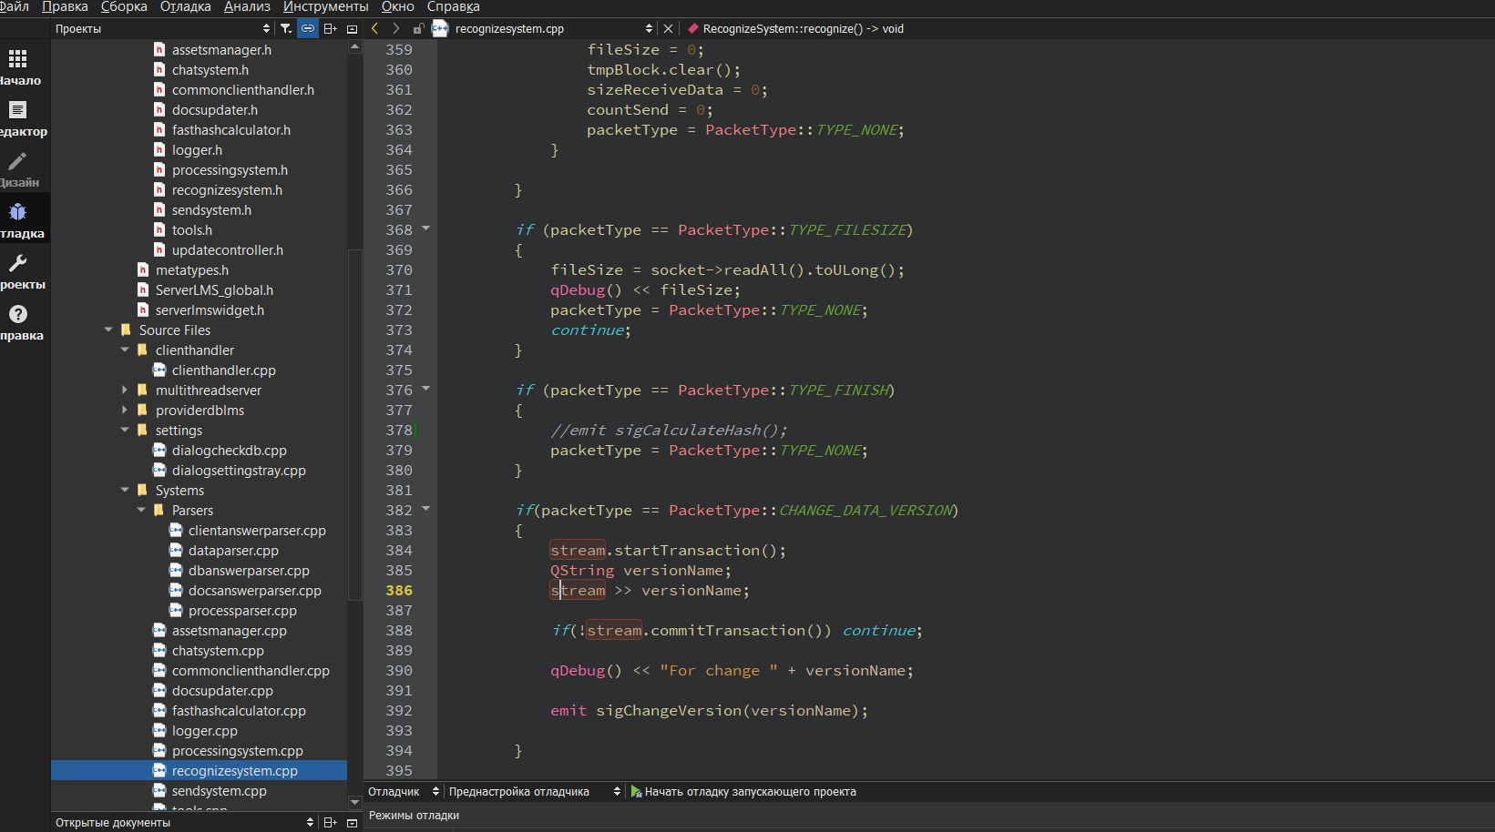The height and width of the screenshot is (832, 1495).
Task: Open the Отладка menu
Action: pos(185,7)
